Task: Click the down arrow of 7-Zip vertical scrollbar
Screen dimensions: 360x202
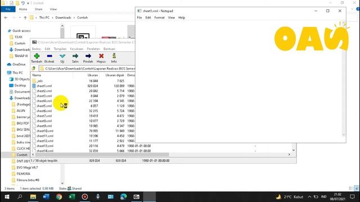Action: tap(294, 150)
